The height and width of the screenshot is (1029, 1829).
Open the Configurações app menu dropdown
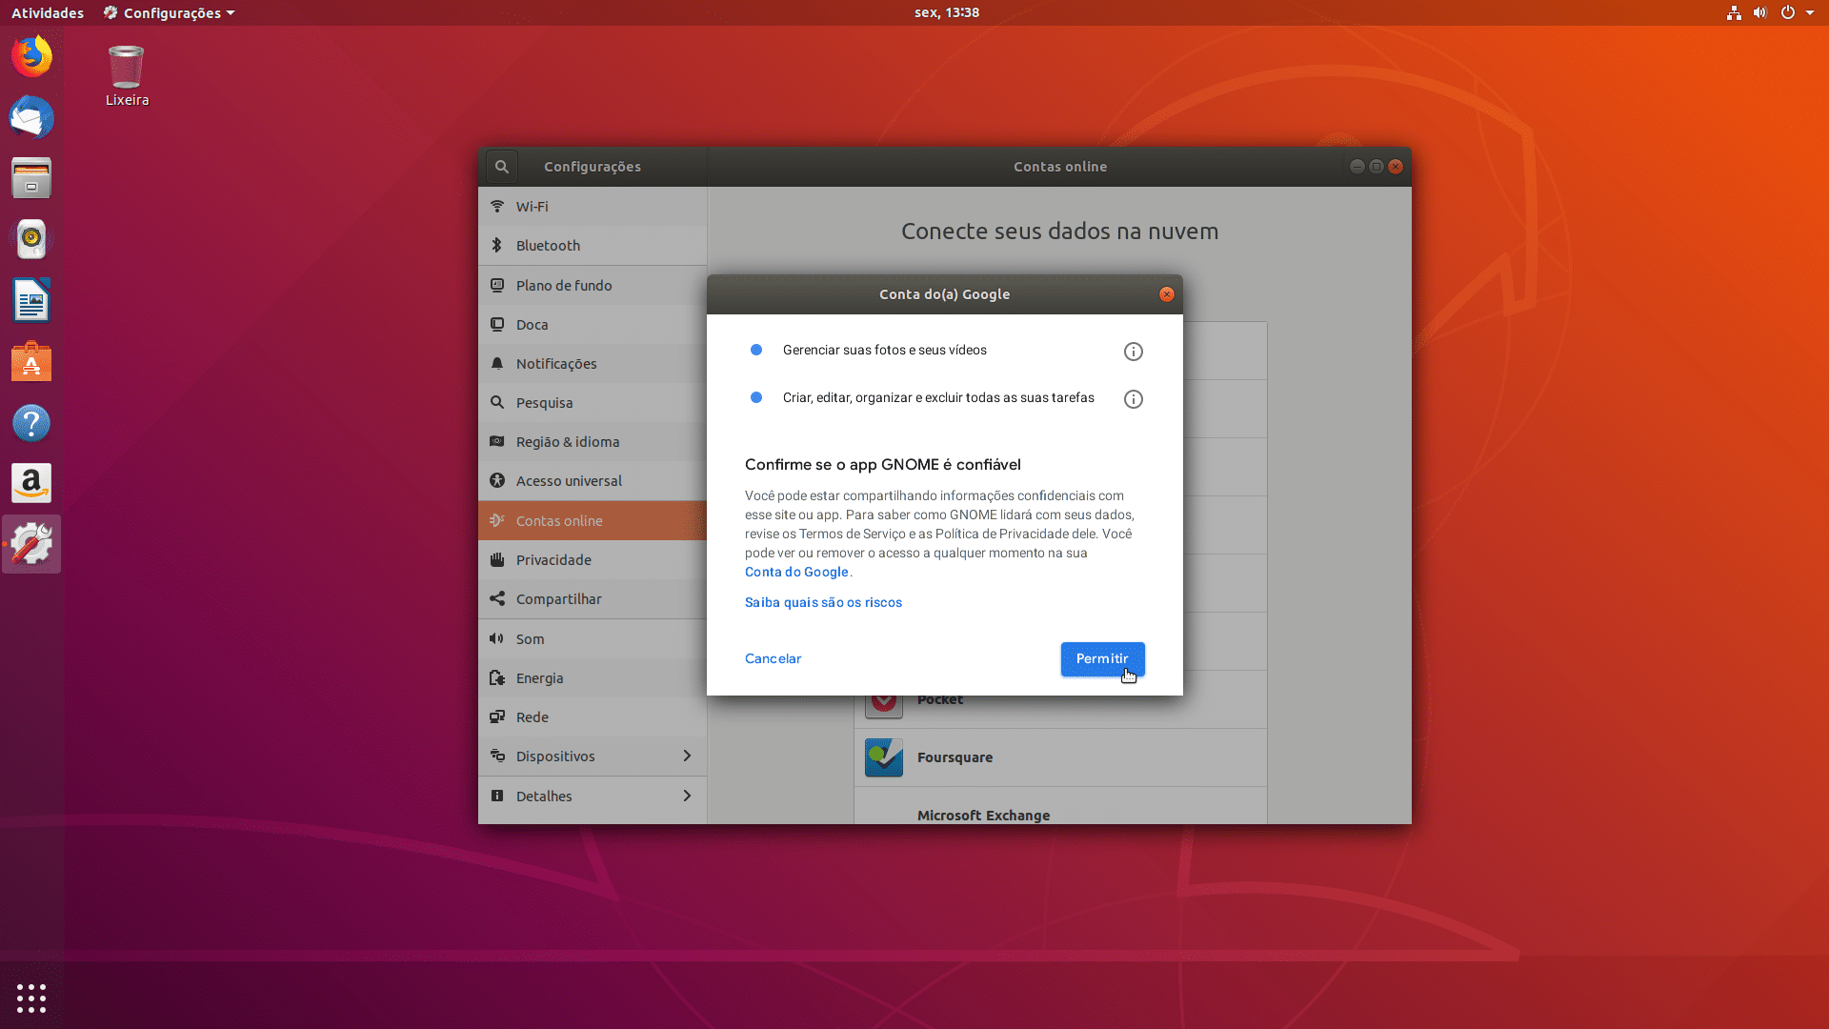click(x=170, y=12)
